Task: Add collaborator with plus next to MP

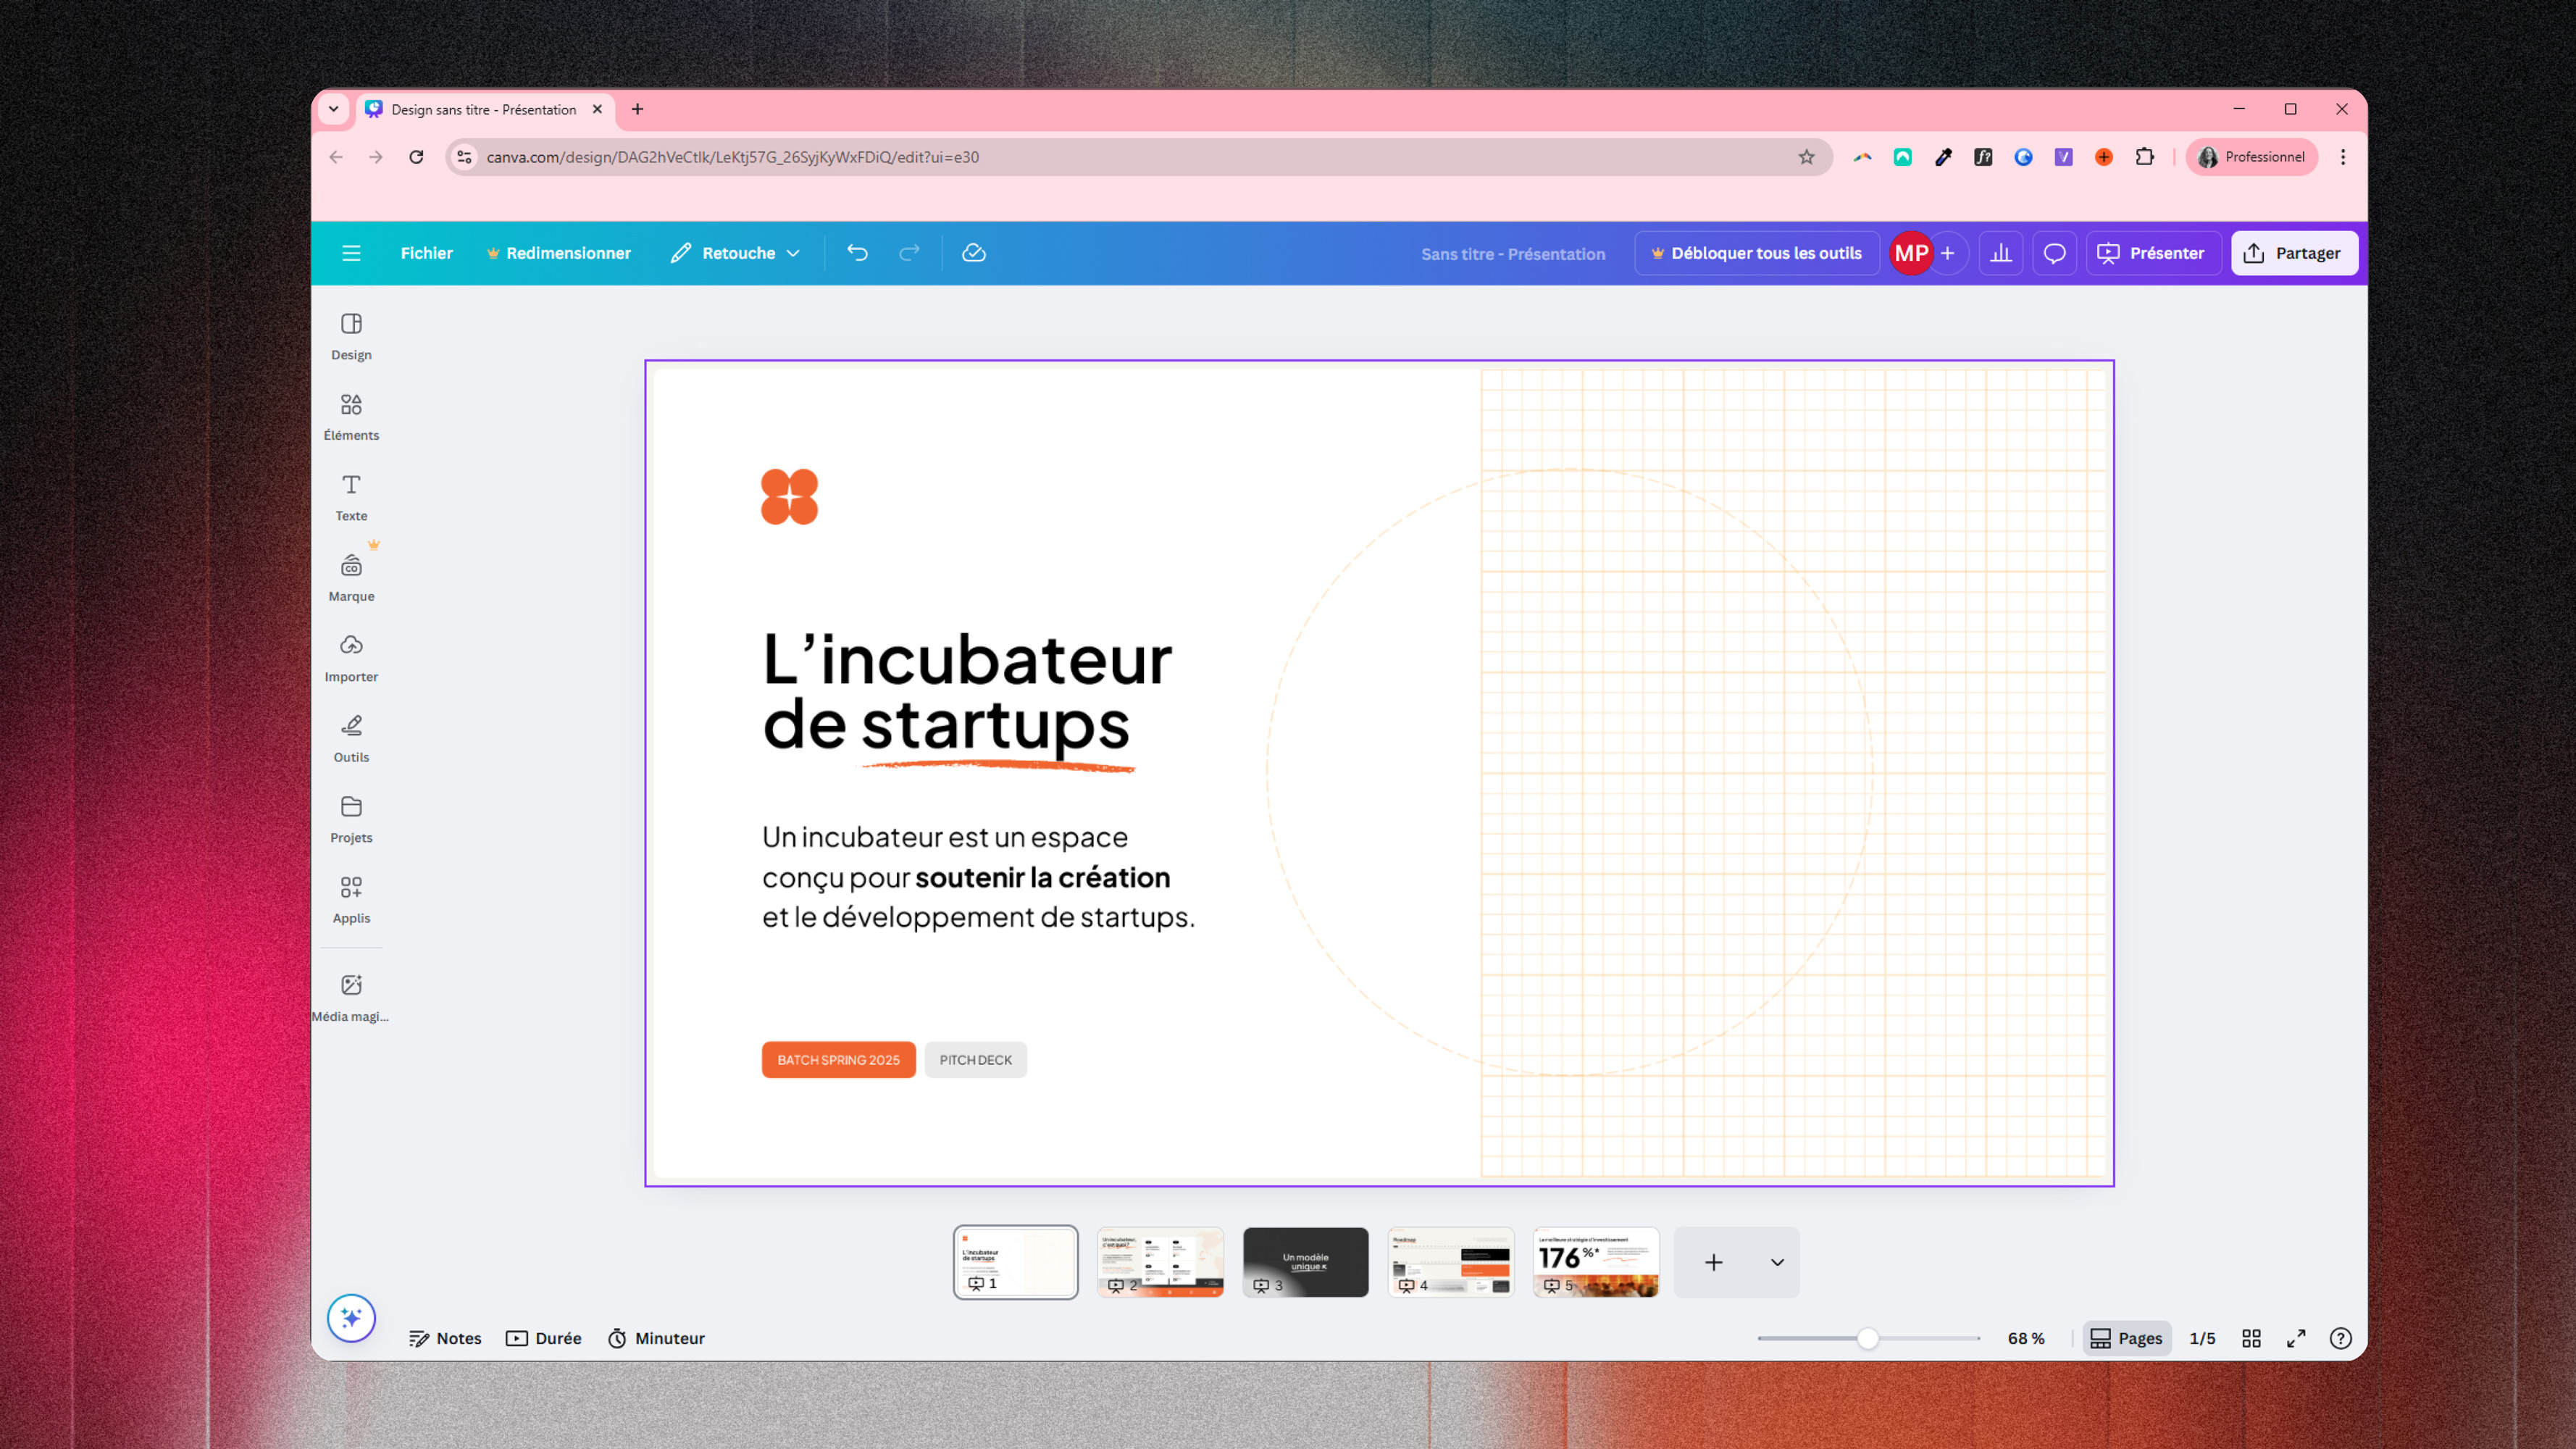Action: (1948, 253)
